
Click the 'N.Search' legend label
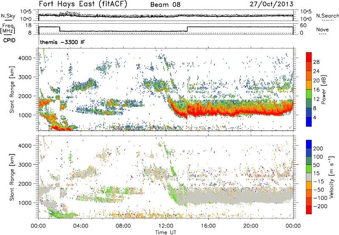pyautogui.click(x=327, y=16)
